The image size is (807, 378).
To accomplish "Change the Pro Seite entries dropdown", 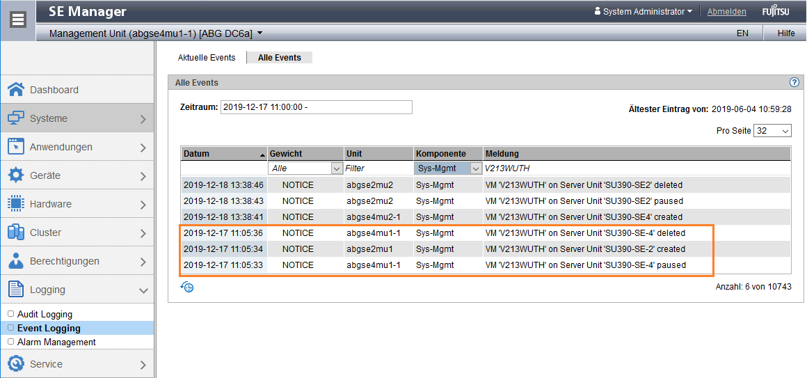I will 772,131.
